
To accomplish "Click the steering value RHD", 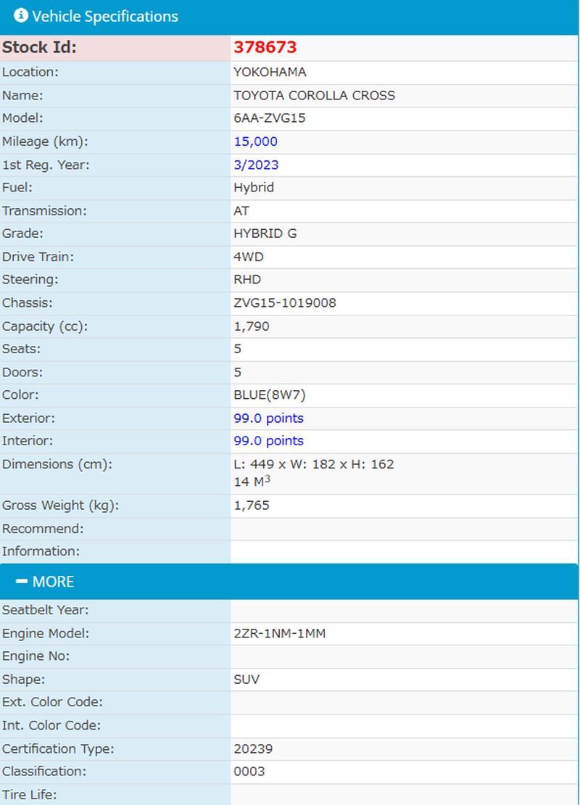I will click(247, 280).
